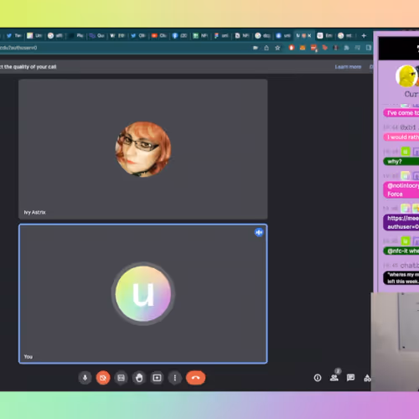Viewport: 419px width, 419px height.
Task: Click the 'I would rath' pink chat bubble
Action: (401, 137)
